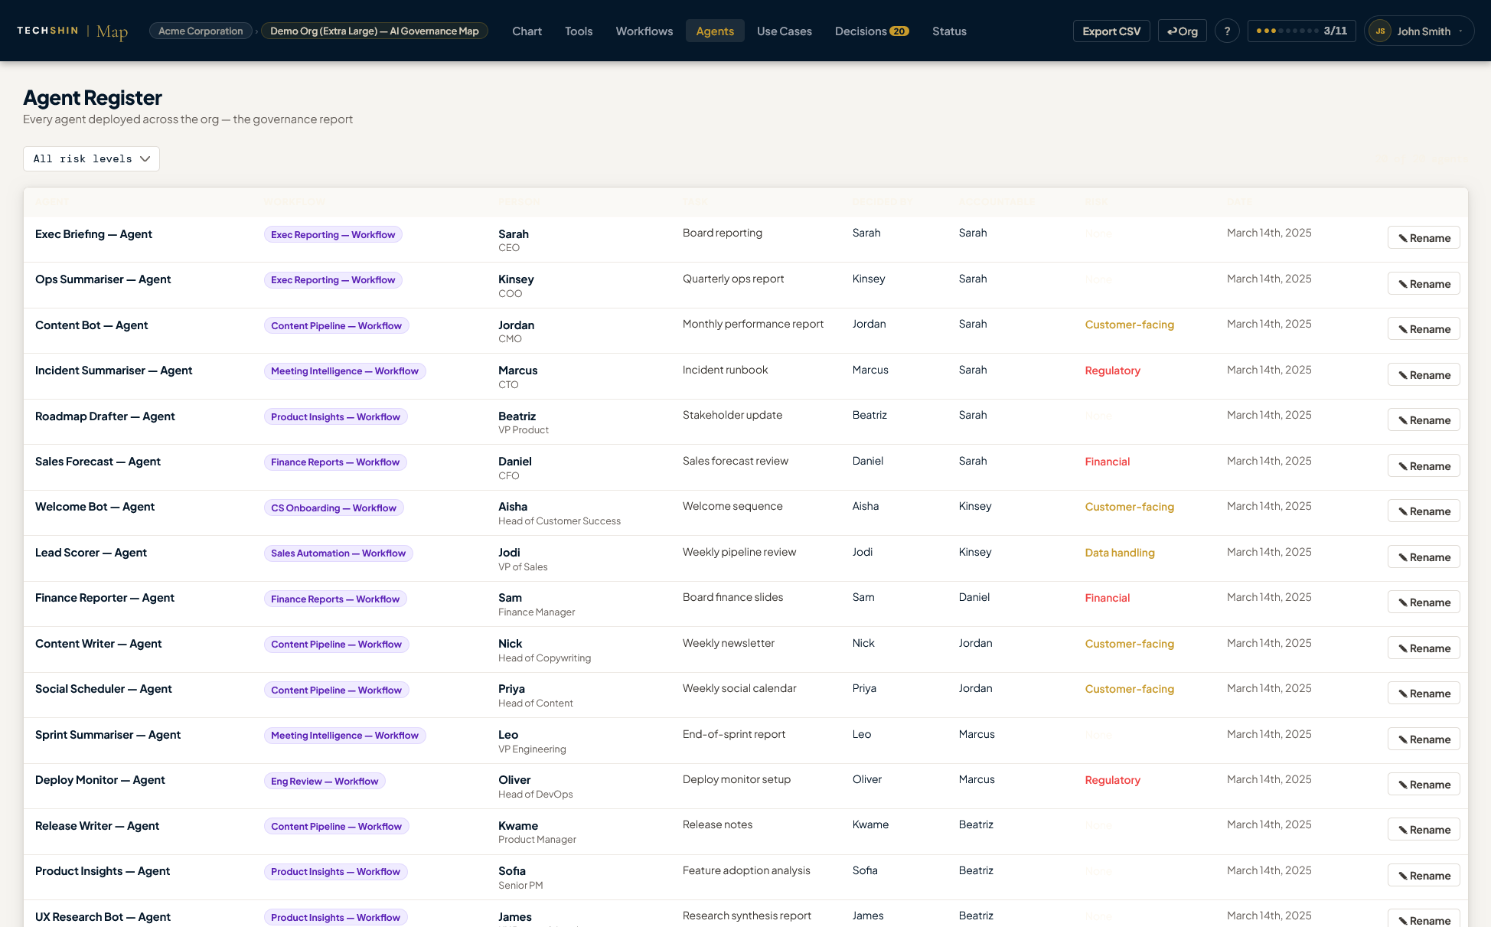Open Exec Reporting workflow tag for Ops Summariser
Screen dimensions: 1491x927
[333, 280]
